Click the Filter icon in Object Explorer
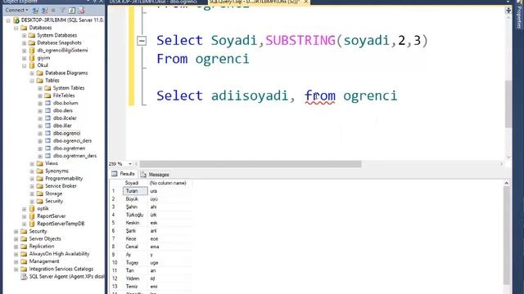 [x=62, y=11]
